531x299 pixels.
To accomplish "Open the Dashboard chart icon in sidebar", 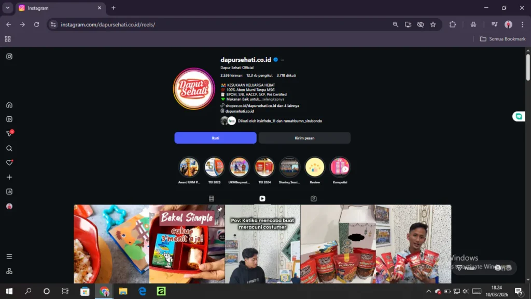I will tap(9, 192).
